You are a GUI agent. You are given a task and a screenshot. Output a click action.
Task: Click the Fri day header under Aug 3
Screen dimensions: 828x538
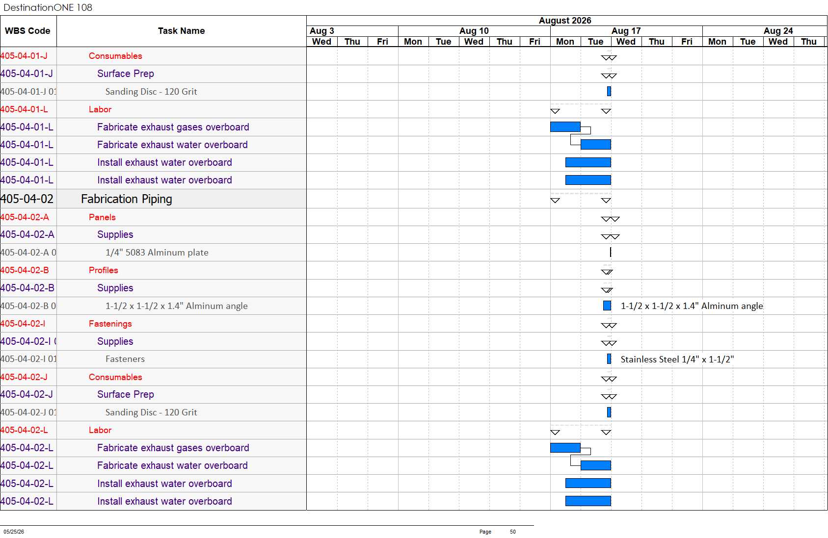pos(383,42)
